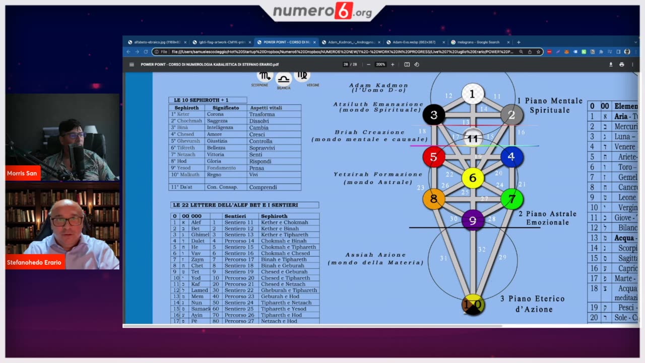Rotate the PDF counterclockwise

coord(416,65)
